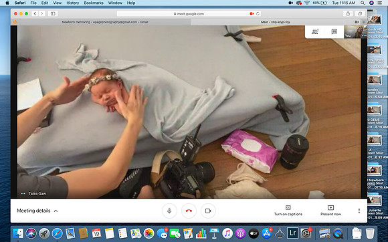Go back to the previous page

click(35, 13)
